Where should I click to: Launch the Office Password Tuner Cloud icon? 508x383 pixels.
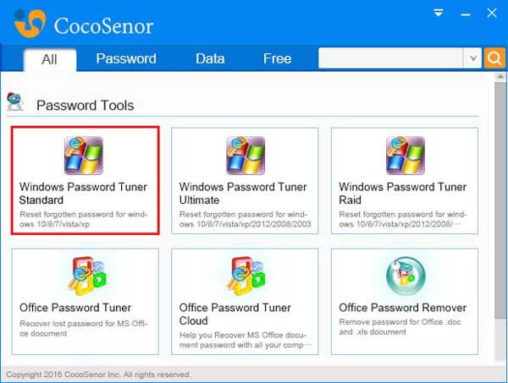click(246, 276)
